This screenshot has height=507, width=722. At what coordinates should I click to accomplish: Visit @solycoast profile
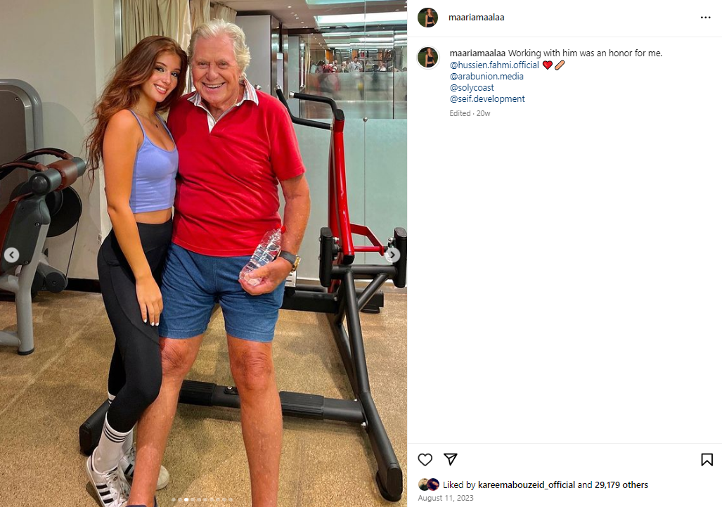click(472, 87)
